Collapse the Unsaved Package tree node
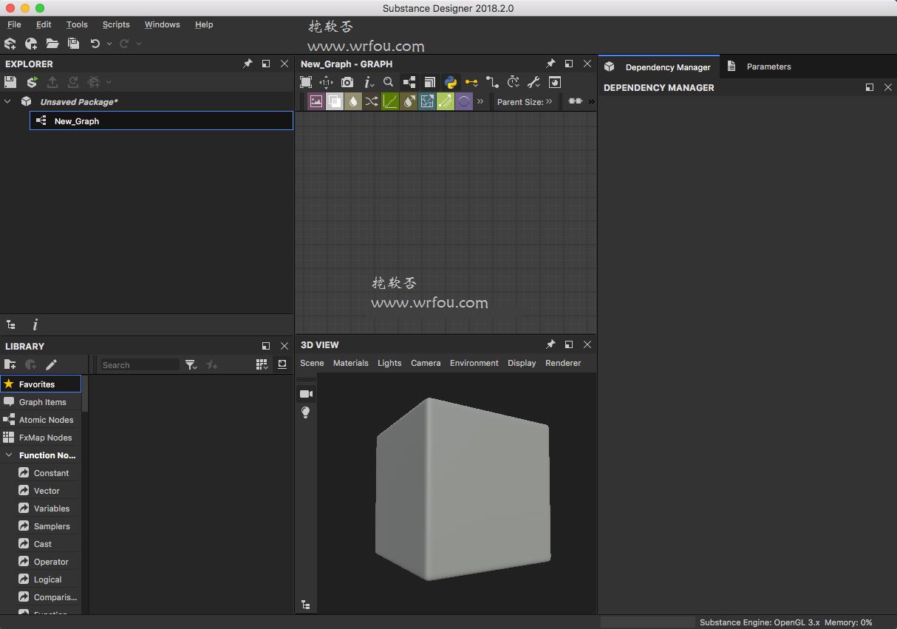 pyautogui.click(x=8, y=101)
